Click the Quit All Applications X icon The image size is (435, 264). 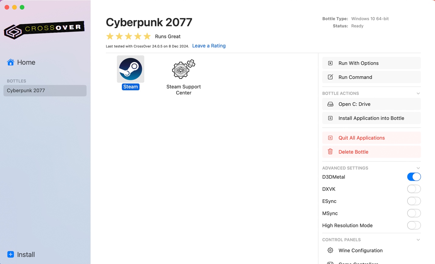pos(330,138)
